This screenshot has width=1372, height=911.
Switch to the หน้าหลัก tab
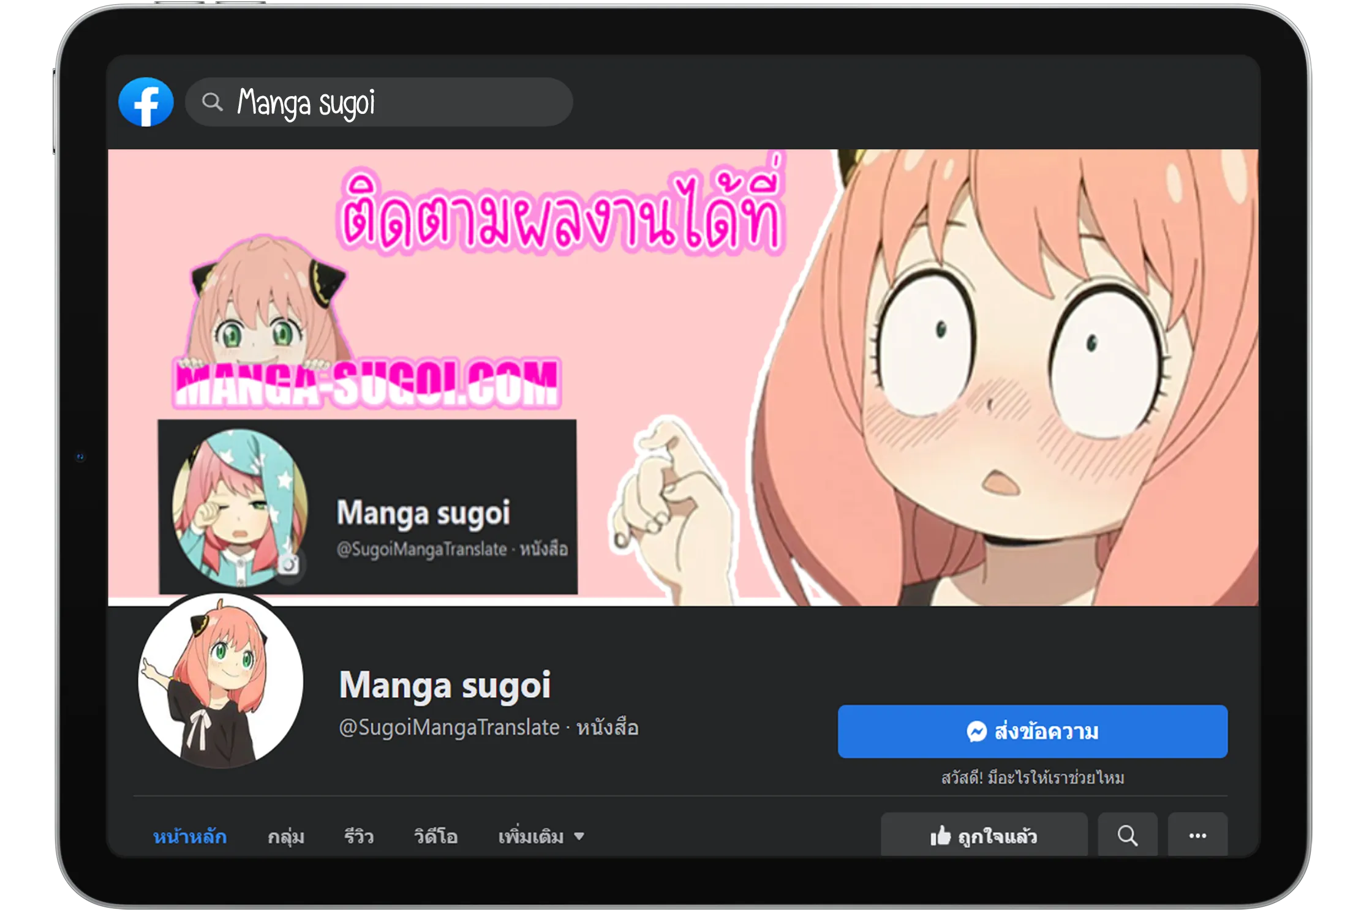190,836
